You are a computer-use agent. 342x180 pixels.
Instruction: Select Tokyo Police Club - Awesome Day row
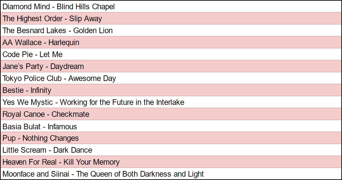tap(59, 78)
